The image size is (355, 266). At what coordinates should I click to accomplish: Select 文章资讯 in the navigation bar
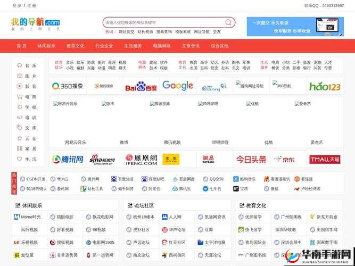191,46
